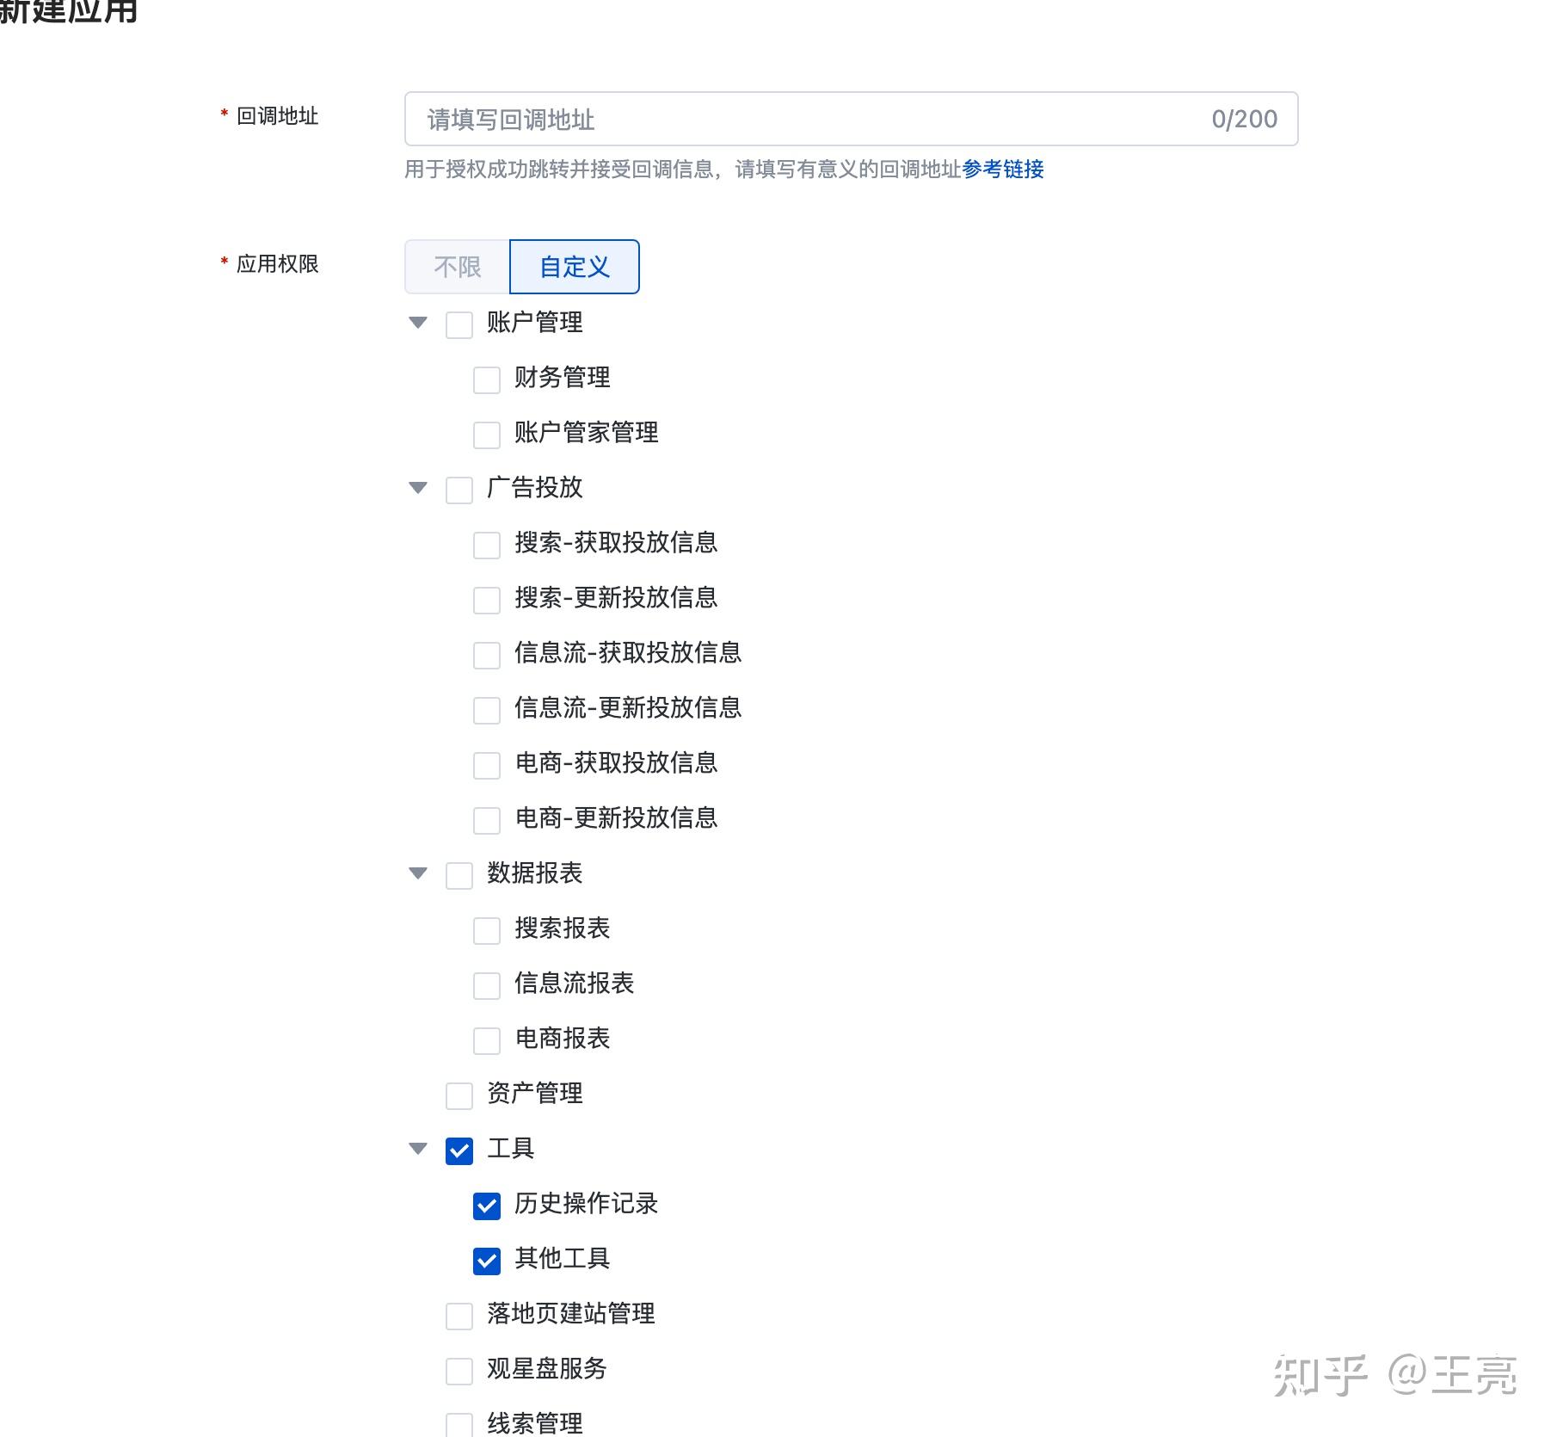Uncheck the 工具 checkbox
1557x1437 pixels.
pyautogui.click(x=459, y=1151)
